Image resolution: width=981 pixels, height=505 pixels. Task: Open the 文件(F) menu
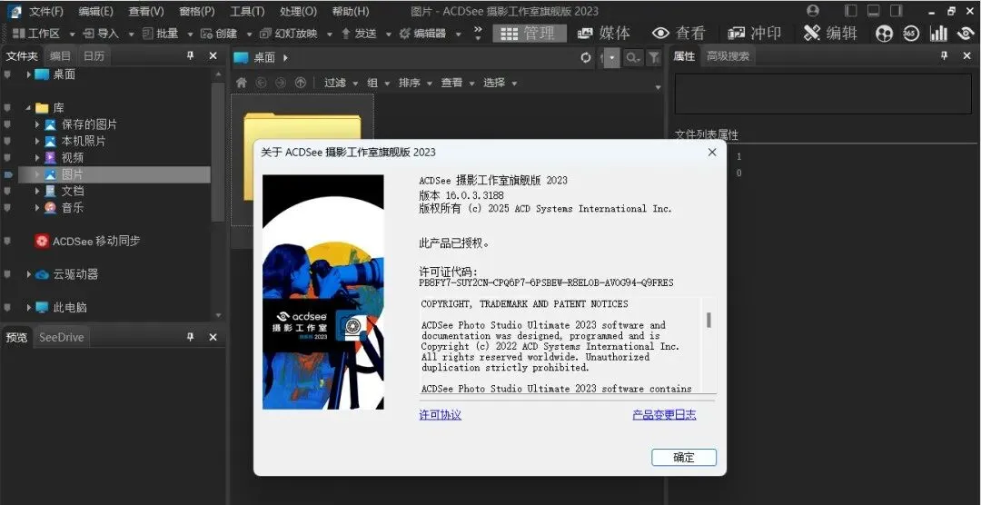(x=46, y=11)
